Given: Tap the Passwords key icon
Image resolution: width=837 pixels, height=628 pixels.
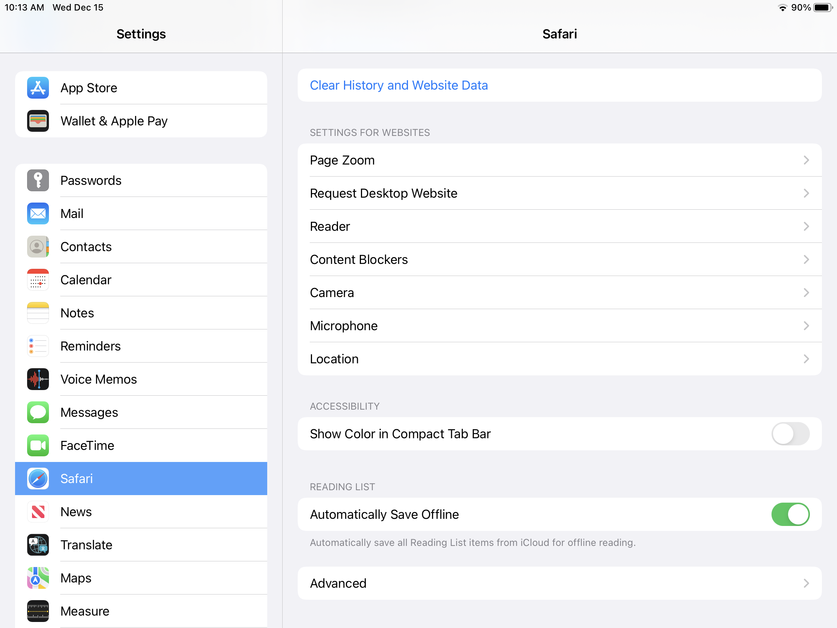Looking at the screenshot, I should 38,180.
